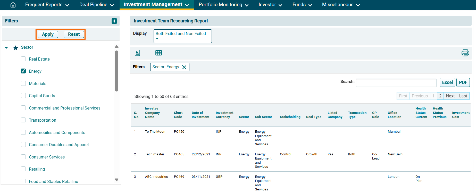Image resolution: width=476 pixels, height=193 pixels.
Task: Collapse the Filters panel with arrow icon
Action: click(114, 21)
